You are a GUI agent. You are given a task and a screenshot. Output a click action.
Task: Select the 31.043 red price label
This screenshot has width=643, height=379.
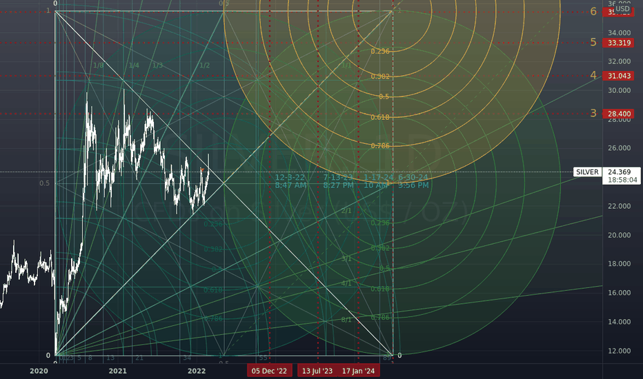pos(619,76)
